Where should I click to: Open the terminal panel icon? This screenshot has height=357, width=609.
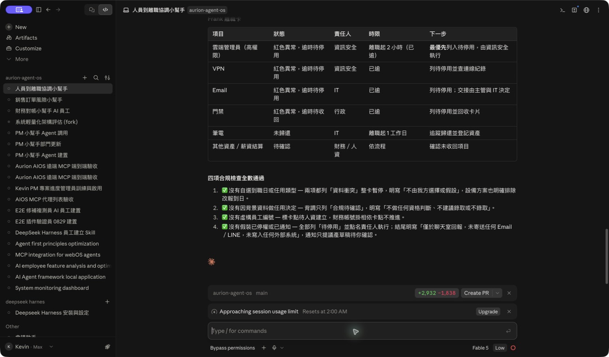click(x=563, y=10)
